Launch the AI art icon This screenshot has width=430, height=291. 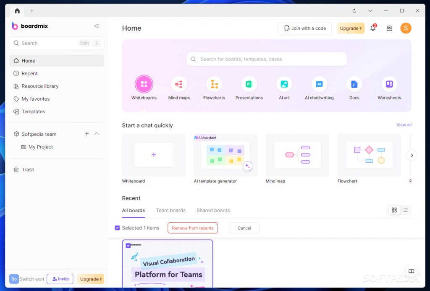[284, 84]
